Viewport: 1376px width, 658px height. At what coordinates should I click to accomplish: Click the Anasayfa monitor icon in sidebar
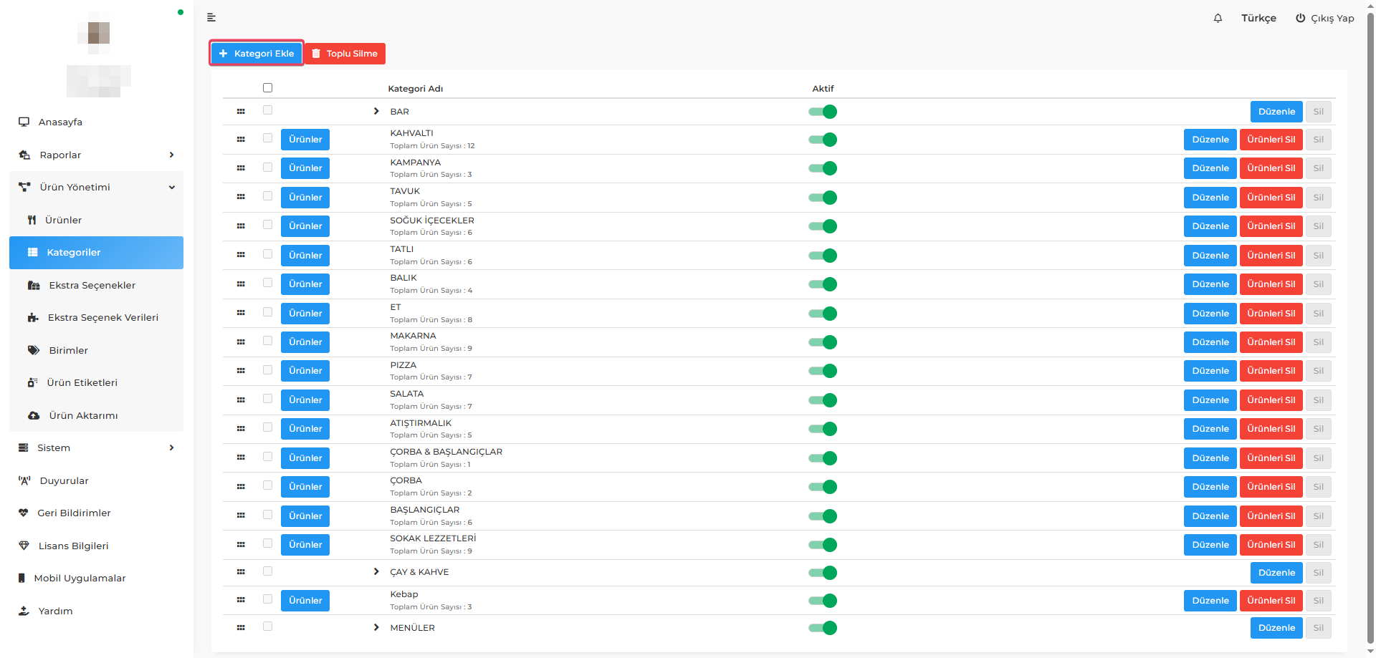point(24,122)
